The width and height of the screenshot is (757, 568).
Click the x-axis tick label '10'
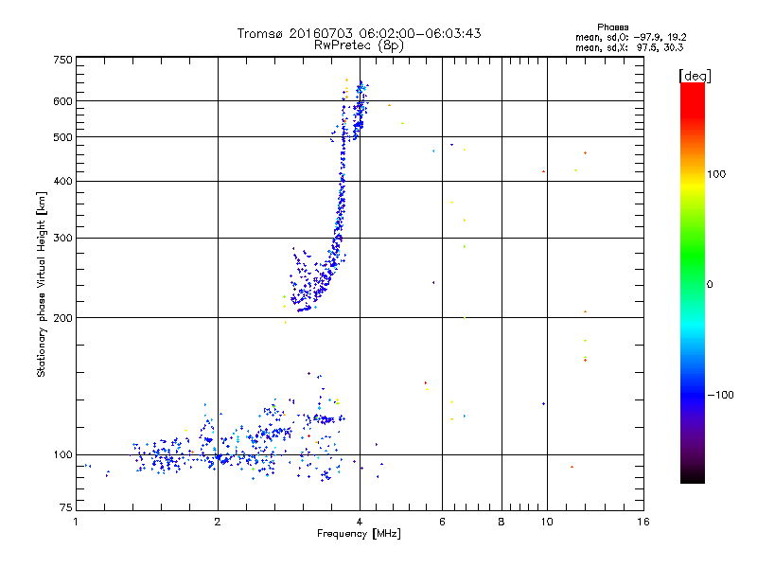547,522
